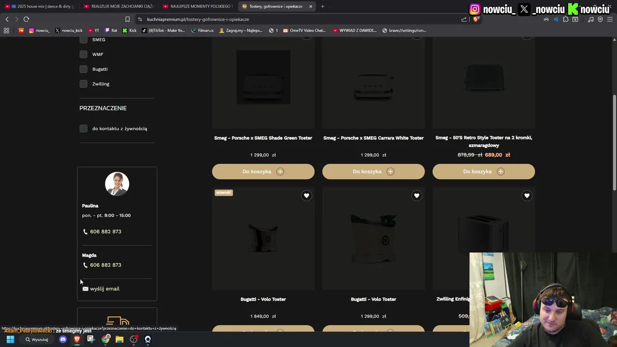Open File Explorer from the taskbar
This screenshot has width=617, height=347.
coord(119,339)
